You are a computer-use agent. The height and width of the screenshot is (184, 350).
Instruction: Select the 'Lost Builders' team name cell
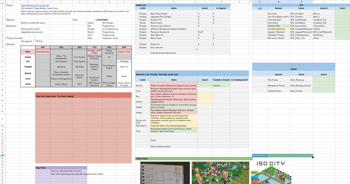click(102, 20)
